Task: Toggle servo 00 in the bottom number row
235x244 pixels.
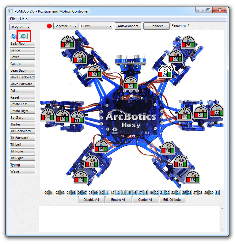Action: [x=46, y=193]
